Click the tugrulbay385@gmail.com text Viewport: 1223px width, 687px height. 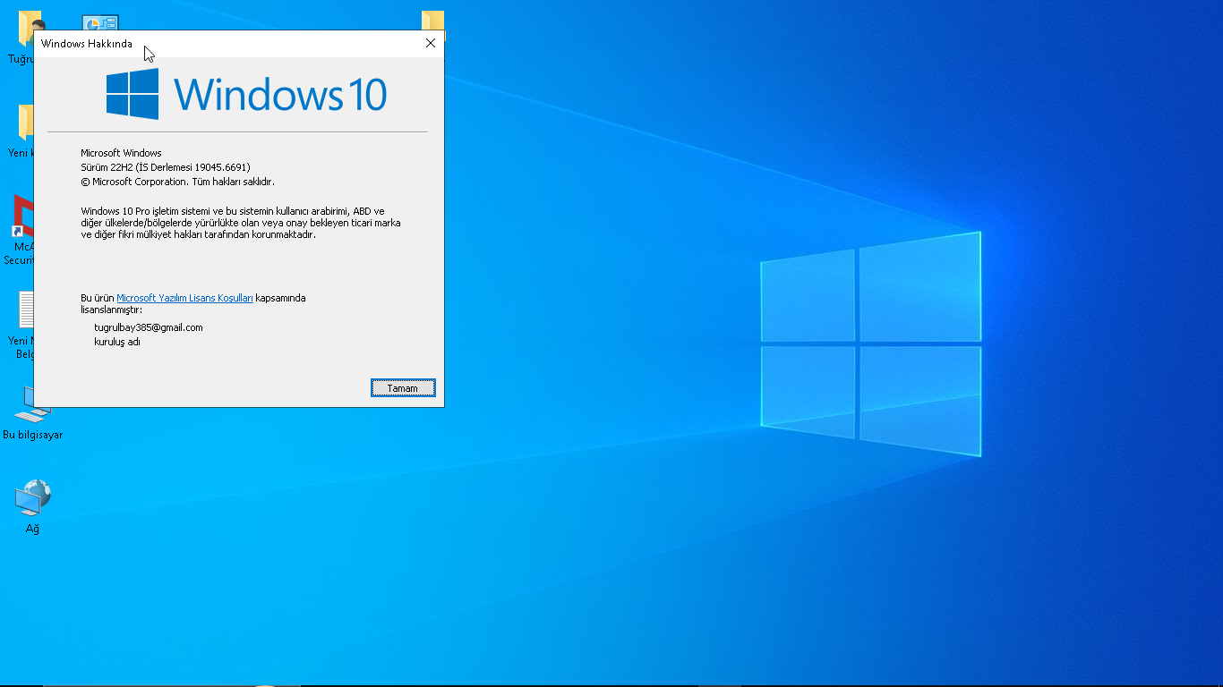click(149, 327)
